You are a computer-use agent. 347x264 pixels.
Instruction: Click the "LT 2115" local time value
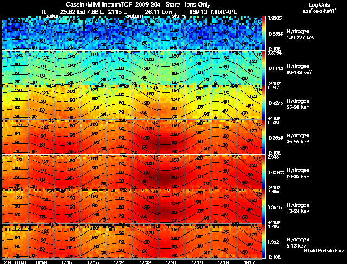[x=111, y=12]
